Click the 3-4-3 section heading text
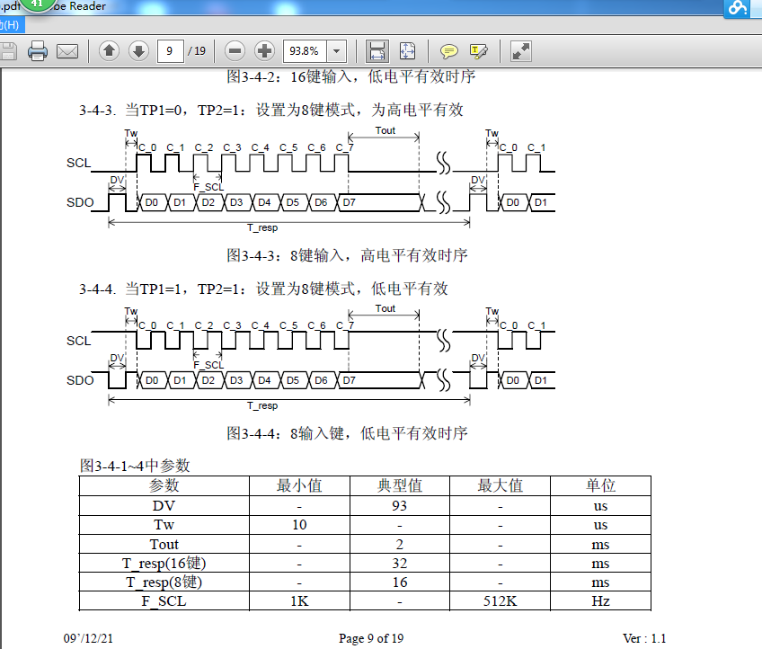Screen dimensions: 762x649 click(x=270, y=110)
